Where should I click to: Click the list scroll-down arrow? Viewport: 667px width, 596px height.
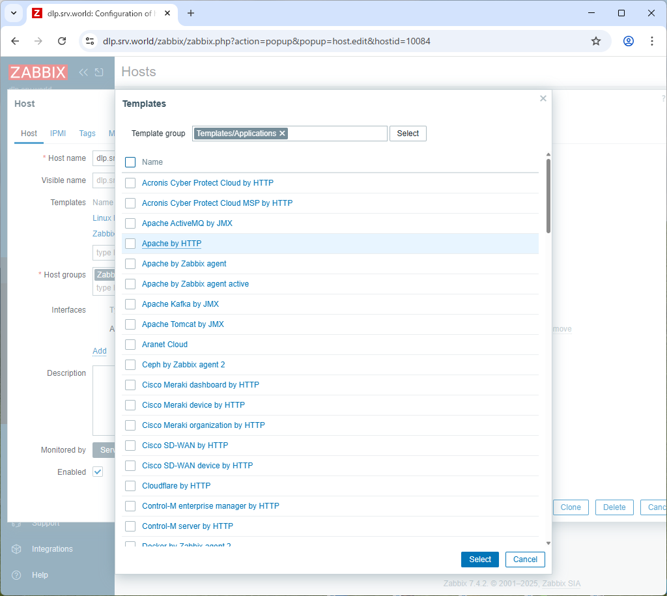(548, 543)
